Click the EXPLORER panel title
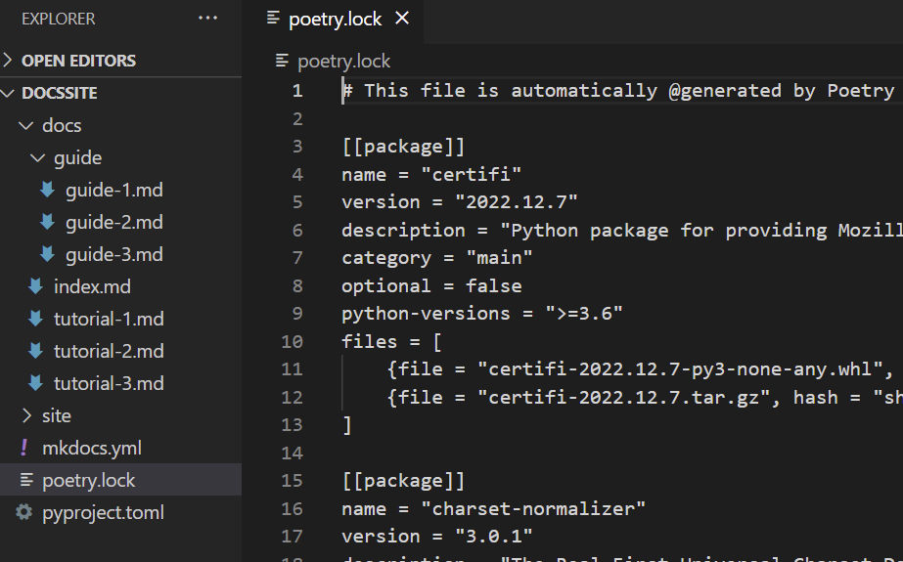Viewport: 903px width, 562px height. 58,19
